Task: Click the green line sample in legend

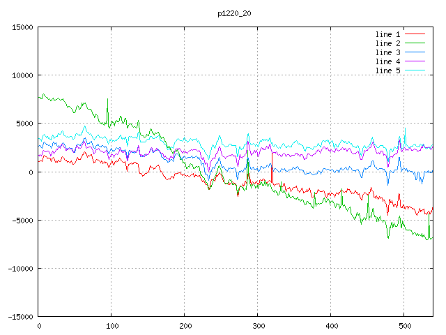Action: click(x=415, y=43)
